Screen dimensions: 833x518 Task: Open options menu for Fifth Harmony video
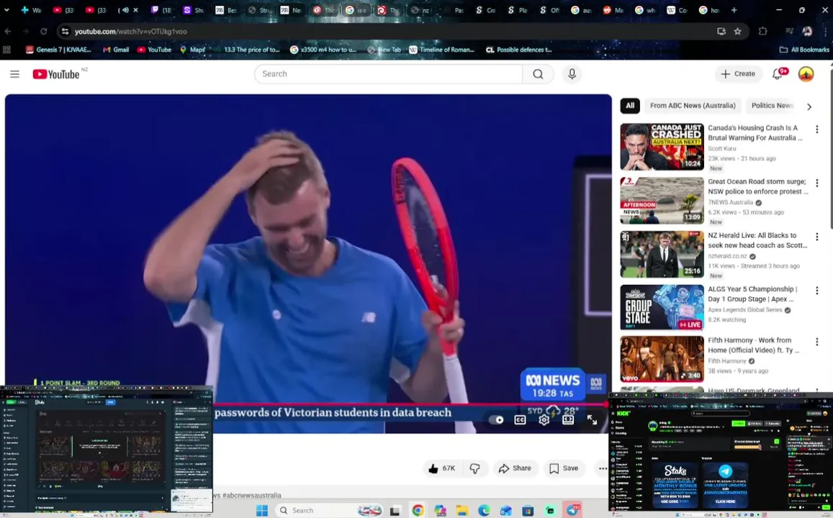(817, 342)
